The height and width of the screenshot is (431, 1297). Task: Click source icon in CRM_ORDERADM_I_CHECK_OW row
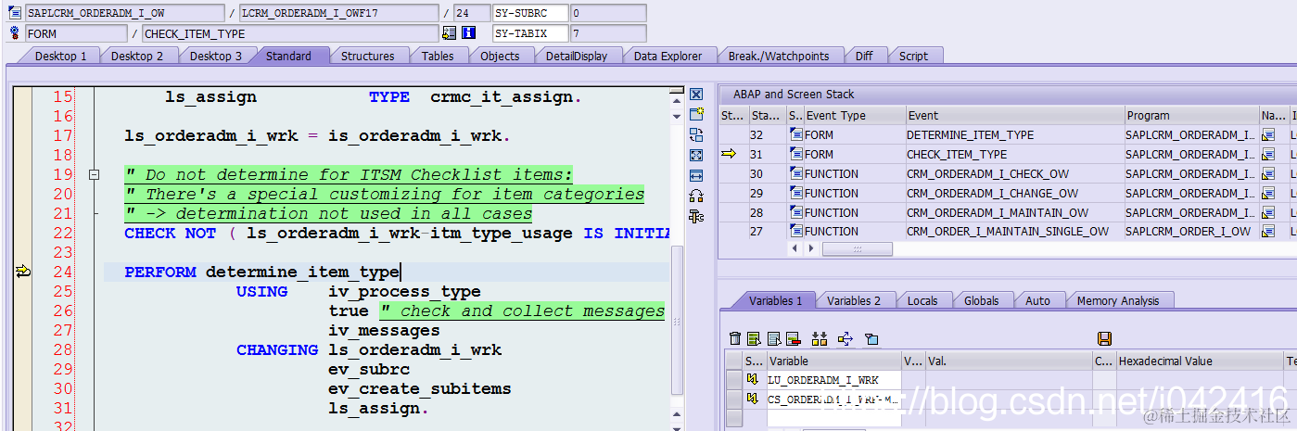point(795,174)
